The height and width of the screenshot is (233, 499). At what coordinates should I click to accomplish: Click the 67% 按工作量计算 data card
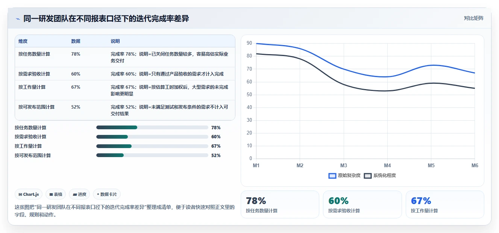445,204
